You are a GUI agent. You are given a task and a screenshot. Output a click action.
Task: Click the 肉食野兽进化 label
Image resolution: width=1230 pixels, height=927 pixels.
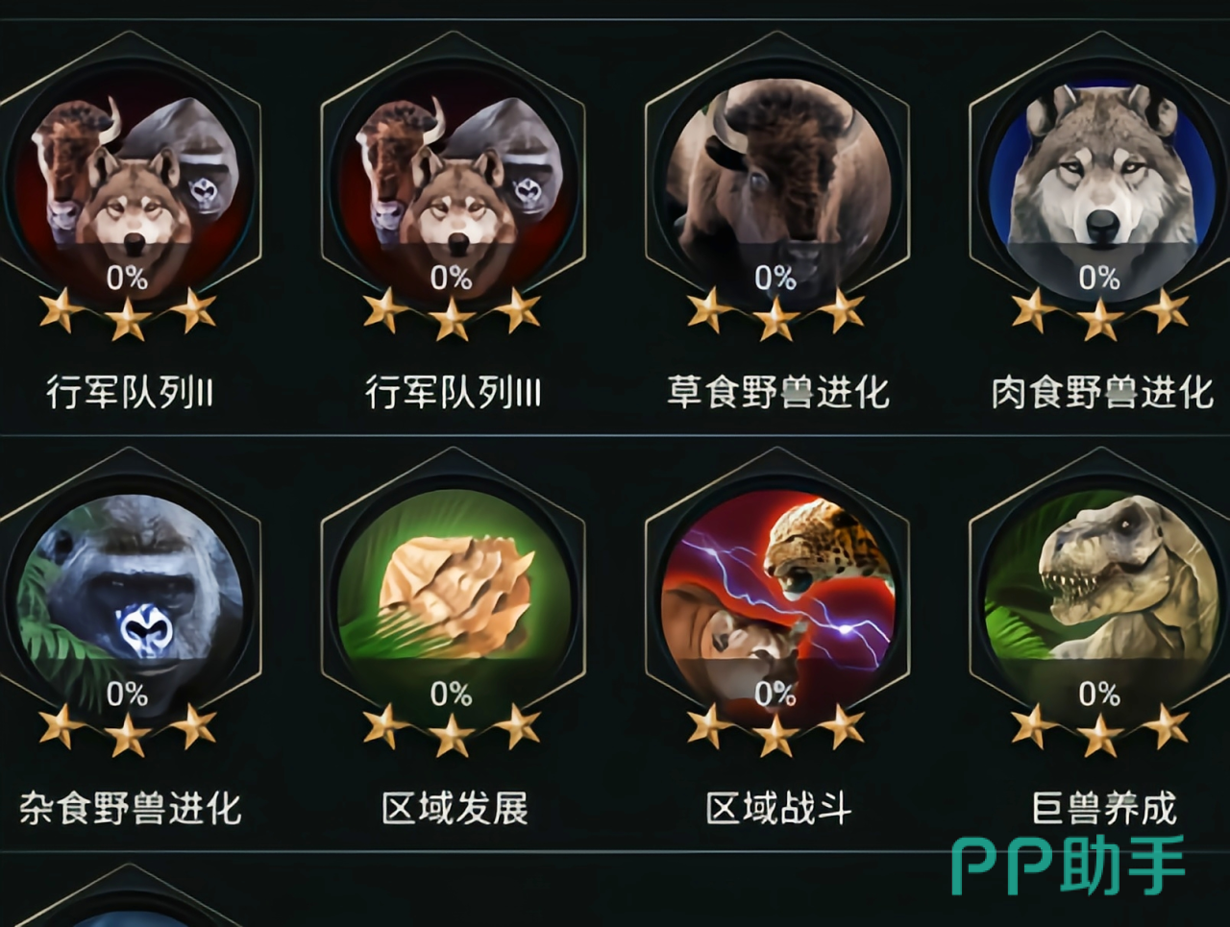coord(1102,393)
